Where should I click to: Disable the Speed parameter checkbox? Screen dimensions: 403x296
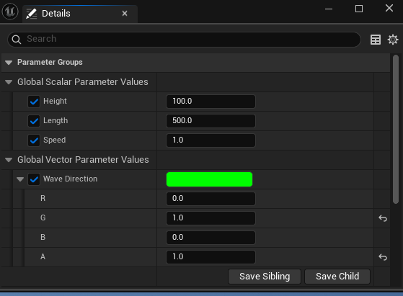[34, 140]
